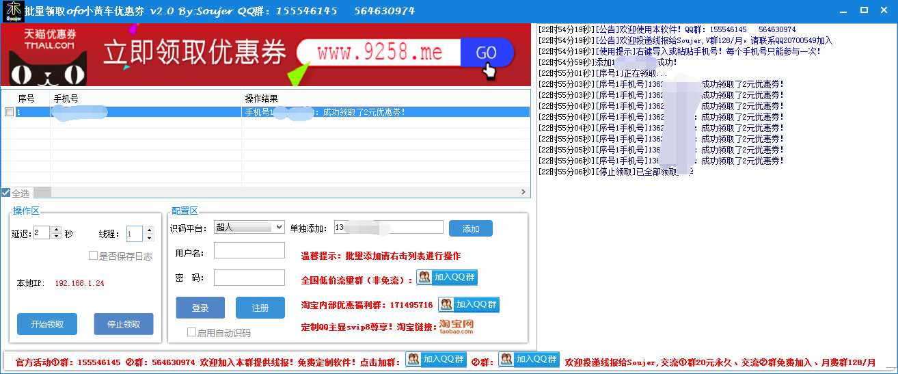Click the 序号 column header
The width and height of the screenshot is (898, 374).
tap(26, 98)
